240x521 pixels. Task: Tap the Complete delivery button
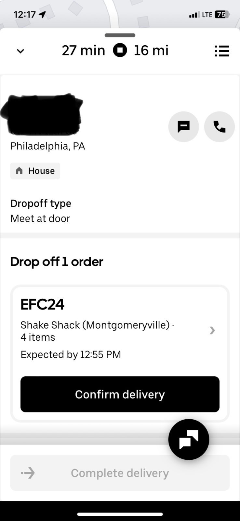click(x=120, y=473)
